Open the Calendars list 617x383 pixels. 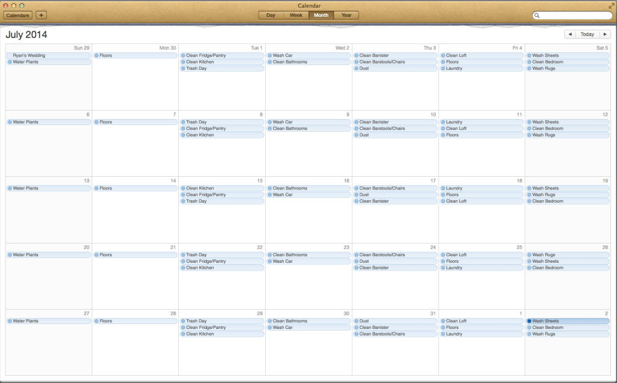[17, 15]
